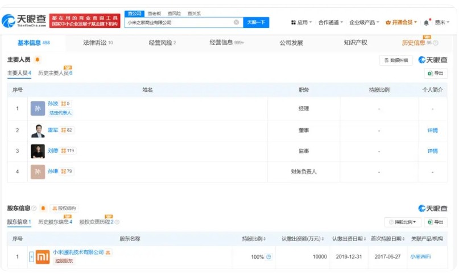The image size is (459, 277).
Task: Open the 开通会员 dropdown
Action: [x=401, y=22]
